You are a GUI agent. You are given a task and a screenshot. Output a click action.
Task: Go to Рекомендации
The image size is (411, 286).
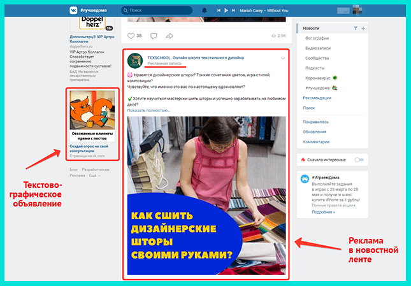(317, 98)
